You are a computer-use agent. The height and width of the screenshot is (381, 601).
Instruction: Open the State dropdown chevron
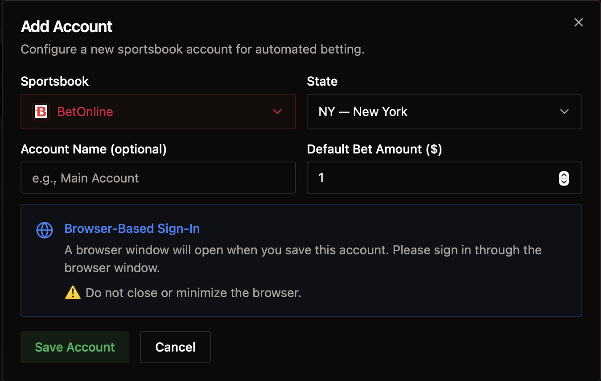pos(564,112)
